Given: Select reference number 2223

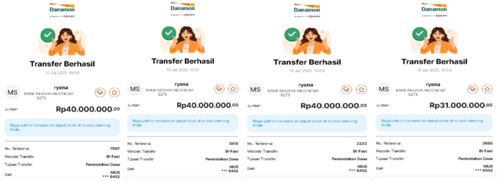Looking at the screenshot, I should point(362,143).
